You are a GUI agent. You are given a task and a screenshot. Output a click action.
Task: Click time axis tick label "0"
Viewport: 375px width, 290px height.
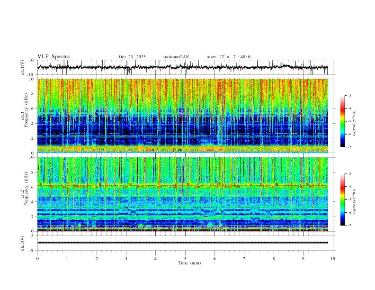click(37, 259)
